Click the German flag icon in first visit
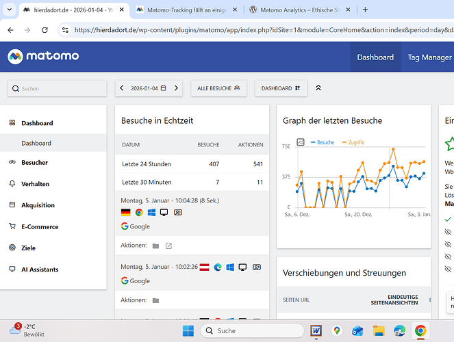 tap(126, 213)
